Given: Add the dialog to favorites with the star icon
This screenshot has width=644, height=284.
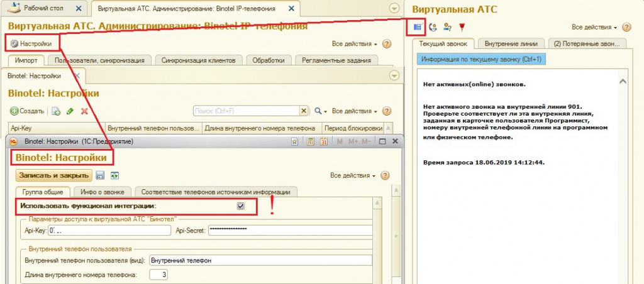Looking at the screenshot, I should pos(294,141).
